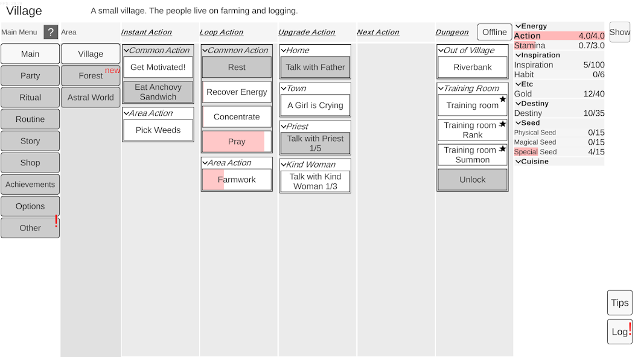
Task: Click the Pray progress bar action
Action: pos(237,142)
